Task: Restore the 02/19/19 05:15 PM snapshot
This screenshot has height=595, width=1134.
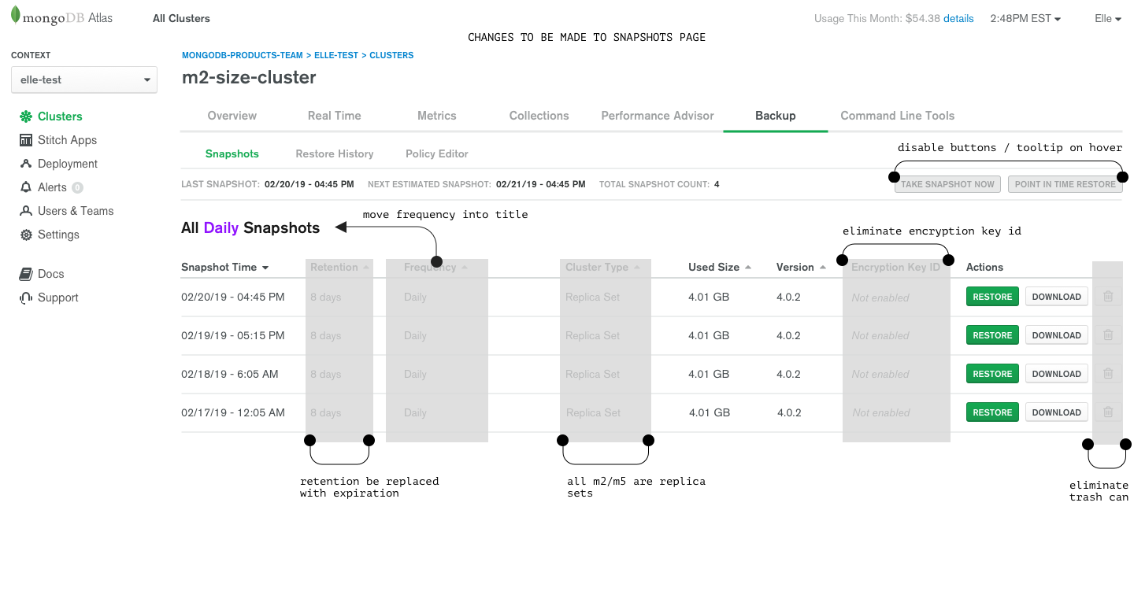Action: point(992,335)
